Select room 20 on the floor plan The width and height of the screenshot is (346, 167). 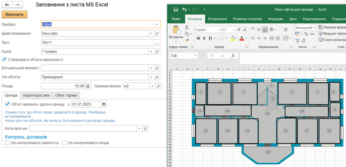(x=268, y=152)
